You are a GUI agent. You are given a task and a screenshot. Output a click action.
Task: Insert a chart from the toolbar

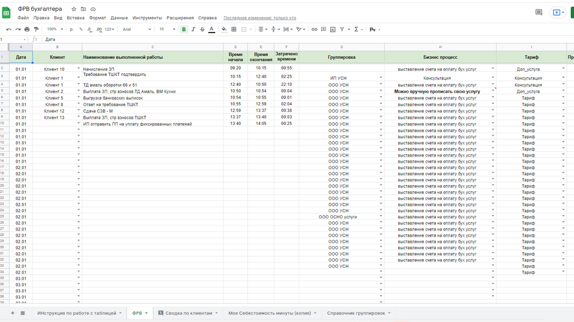pyautogui.click(x=333, y=30)
